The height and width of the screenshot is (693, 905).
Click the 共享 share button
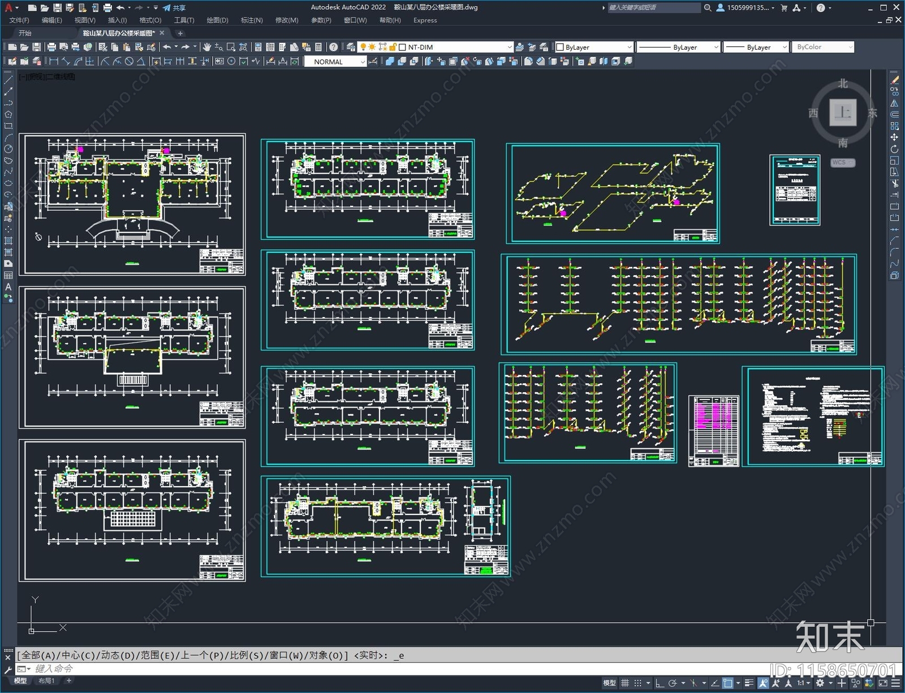[x=174, y=8]
